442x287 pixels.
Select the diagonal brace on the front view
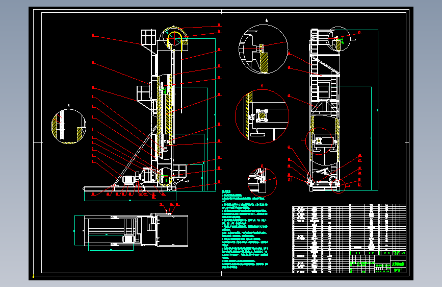135,157
